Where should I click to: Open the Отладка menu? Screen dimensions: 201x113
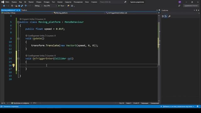(46, 2)
